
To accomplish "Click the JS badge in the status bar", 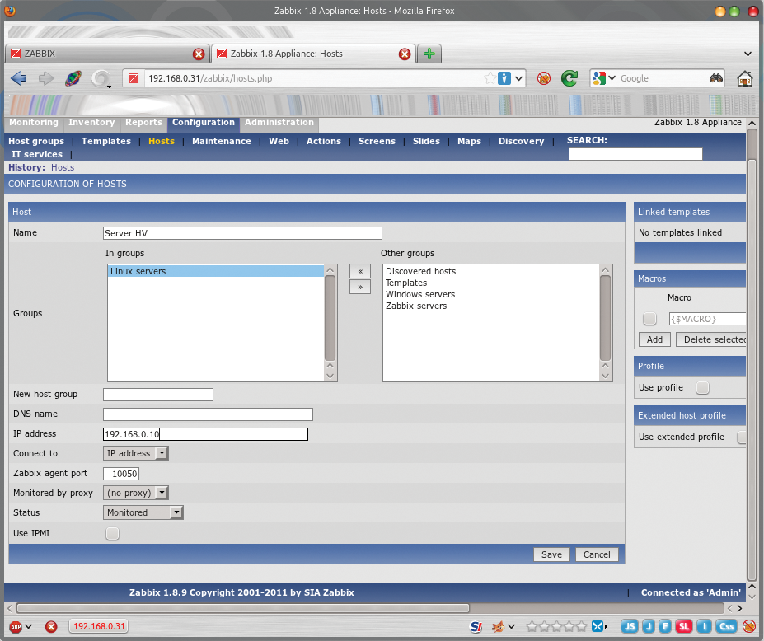I will coord(629,626).
